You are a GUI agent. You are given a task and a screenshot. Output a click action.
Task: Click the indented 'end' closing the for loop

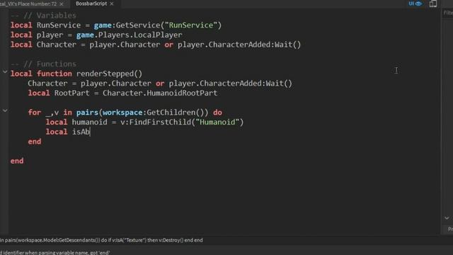point(35,142)
